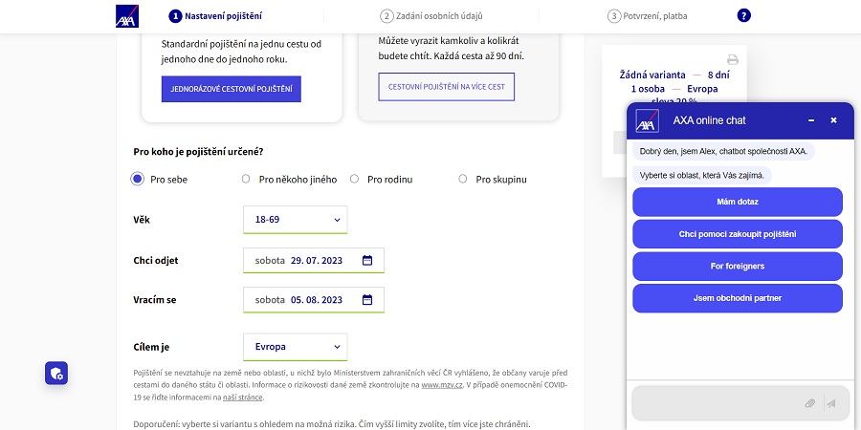Click the "Jednorázové cestovní pojištění" button
Screen dimensions: 861x430
click(x=232, y=89)
